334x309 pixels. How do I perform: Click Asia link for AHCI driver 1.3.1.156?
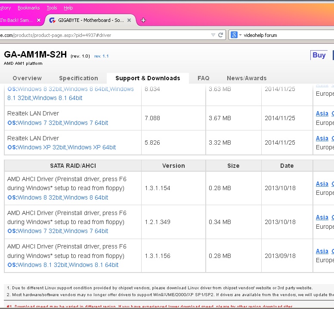322,251
